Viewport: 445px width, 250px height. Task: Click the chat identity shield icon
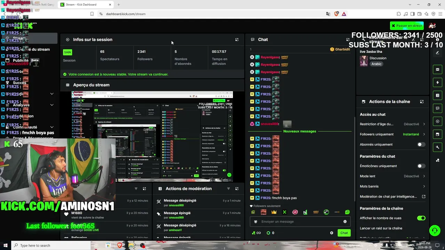coord(256,222)
